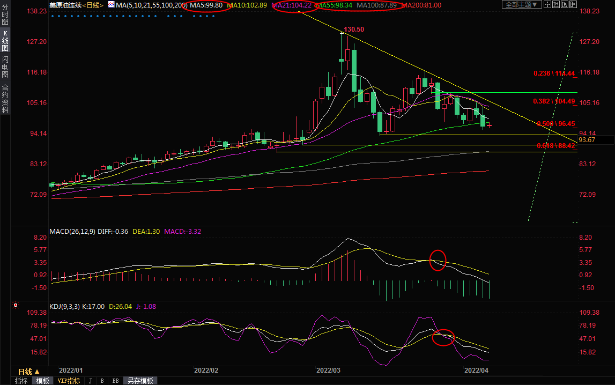Viewport: 615px width, 385px height.
Task: Switch to the 闪电图 side tab
Action: (x=5, y=66)
